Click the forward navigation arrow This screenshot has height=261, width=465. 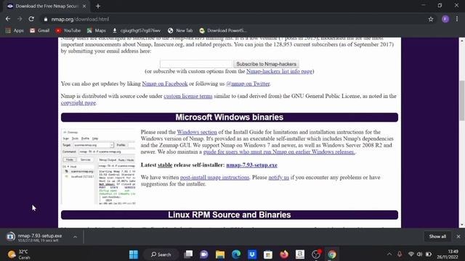click(x=20, y=19)
